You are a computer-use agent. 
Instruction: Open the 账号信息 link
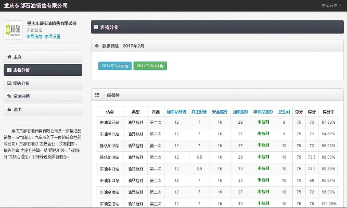coord(34,36)
